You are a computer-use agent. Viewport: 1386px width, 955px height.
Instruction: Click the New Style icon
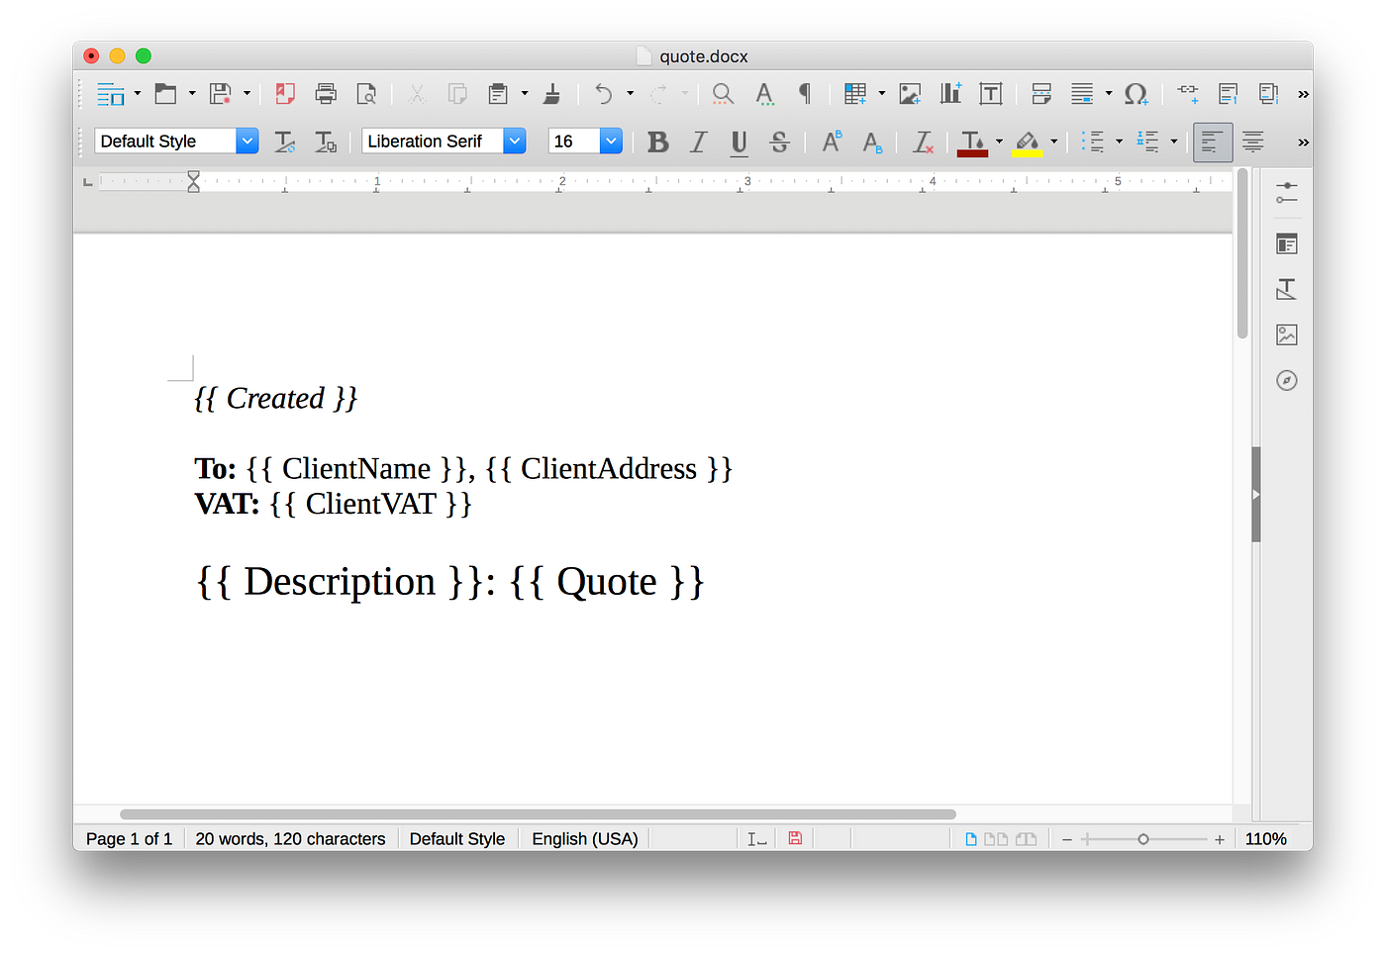click(x=326, y=142)
